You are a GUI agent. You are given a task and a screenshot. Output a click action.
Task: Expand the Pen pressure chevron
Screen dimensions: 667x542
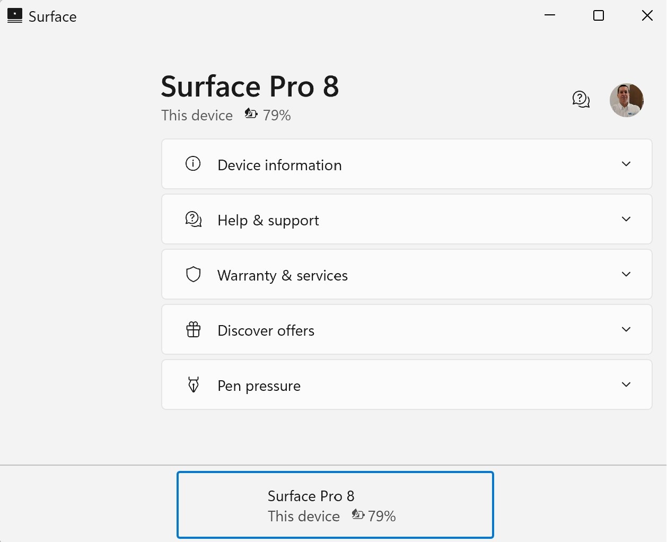(x=626, y=384)
